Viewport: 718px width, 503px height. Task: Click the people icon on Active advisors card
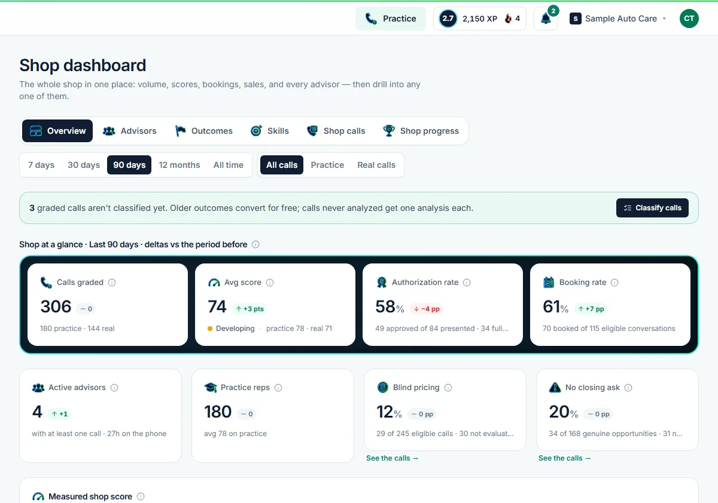[x=38, y=388]
